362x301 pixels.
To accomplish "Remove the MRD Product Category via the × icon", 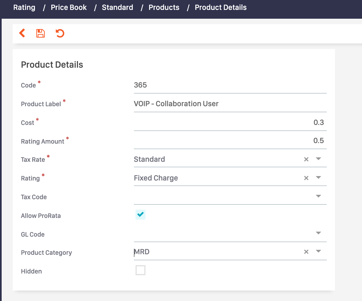I will [x=306, y=251].
